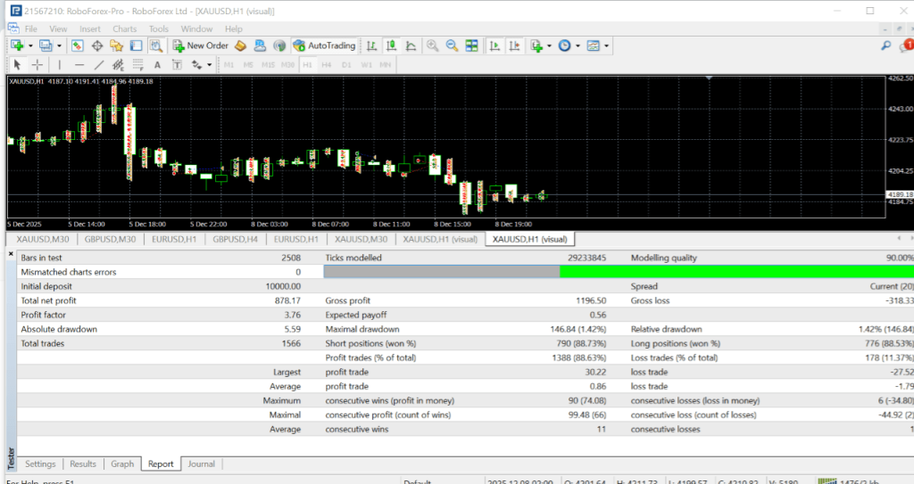
Task: Open the Charts menu
Action: point(124,29)
